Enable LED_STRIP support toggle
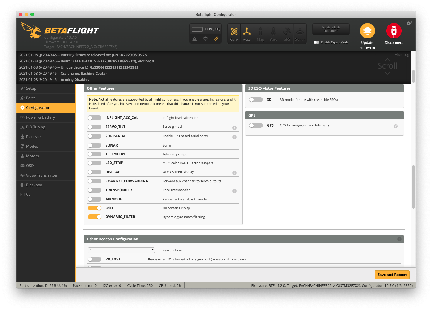Viewport: 432px width, 310px height. pyautogui.click(x=94, y=163)
